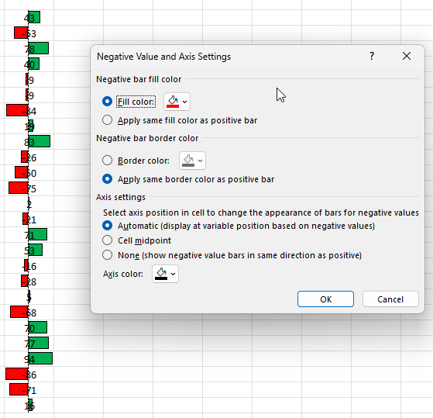
Task: Select spreadsheet cell showing value -75
Action: tap(29, 188)
